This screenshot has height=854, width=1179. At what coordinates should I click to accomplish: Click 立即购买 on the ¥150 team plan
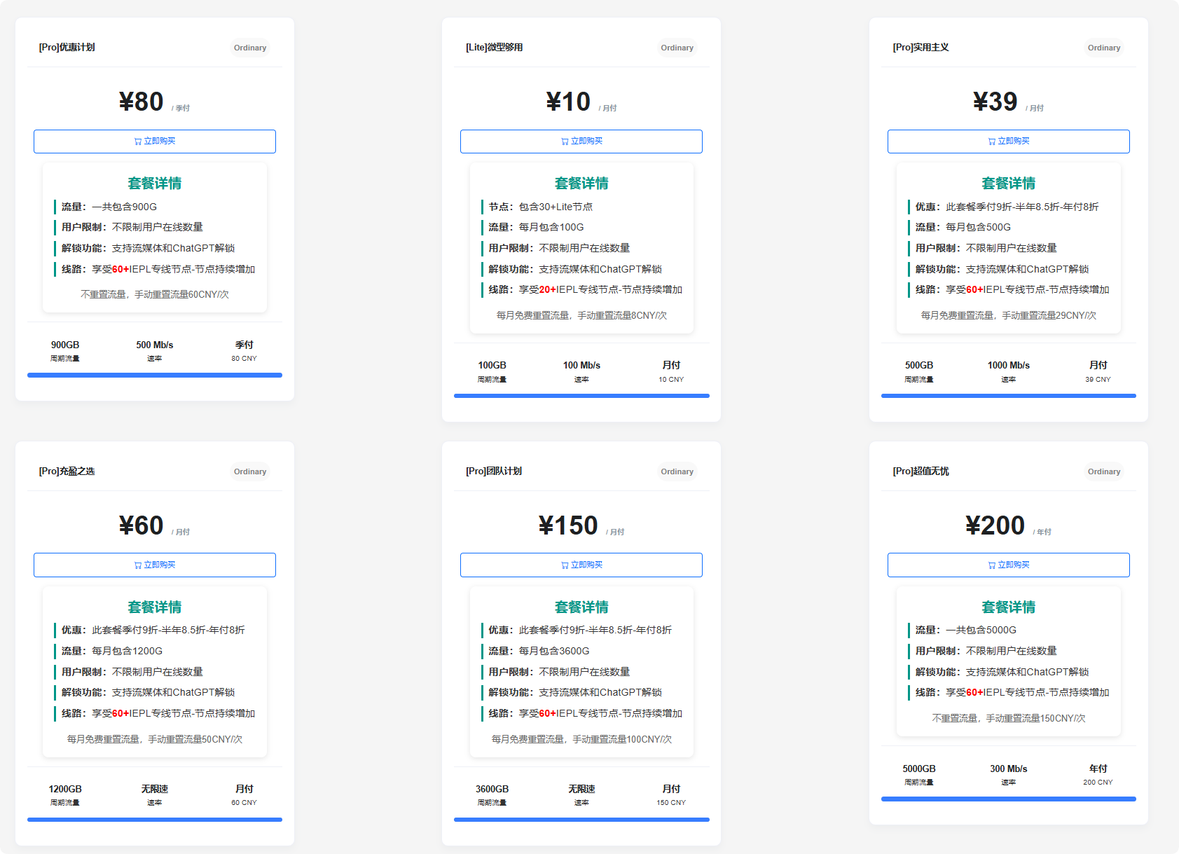point(581,565)
